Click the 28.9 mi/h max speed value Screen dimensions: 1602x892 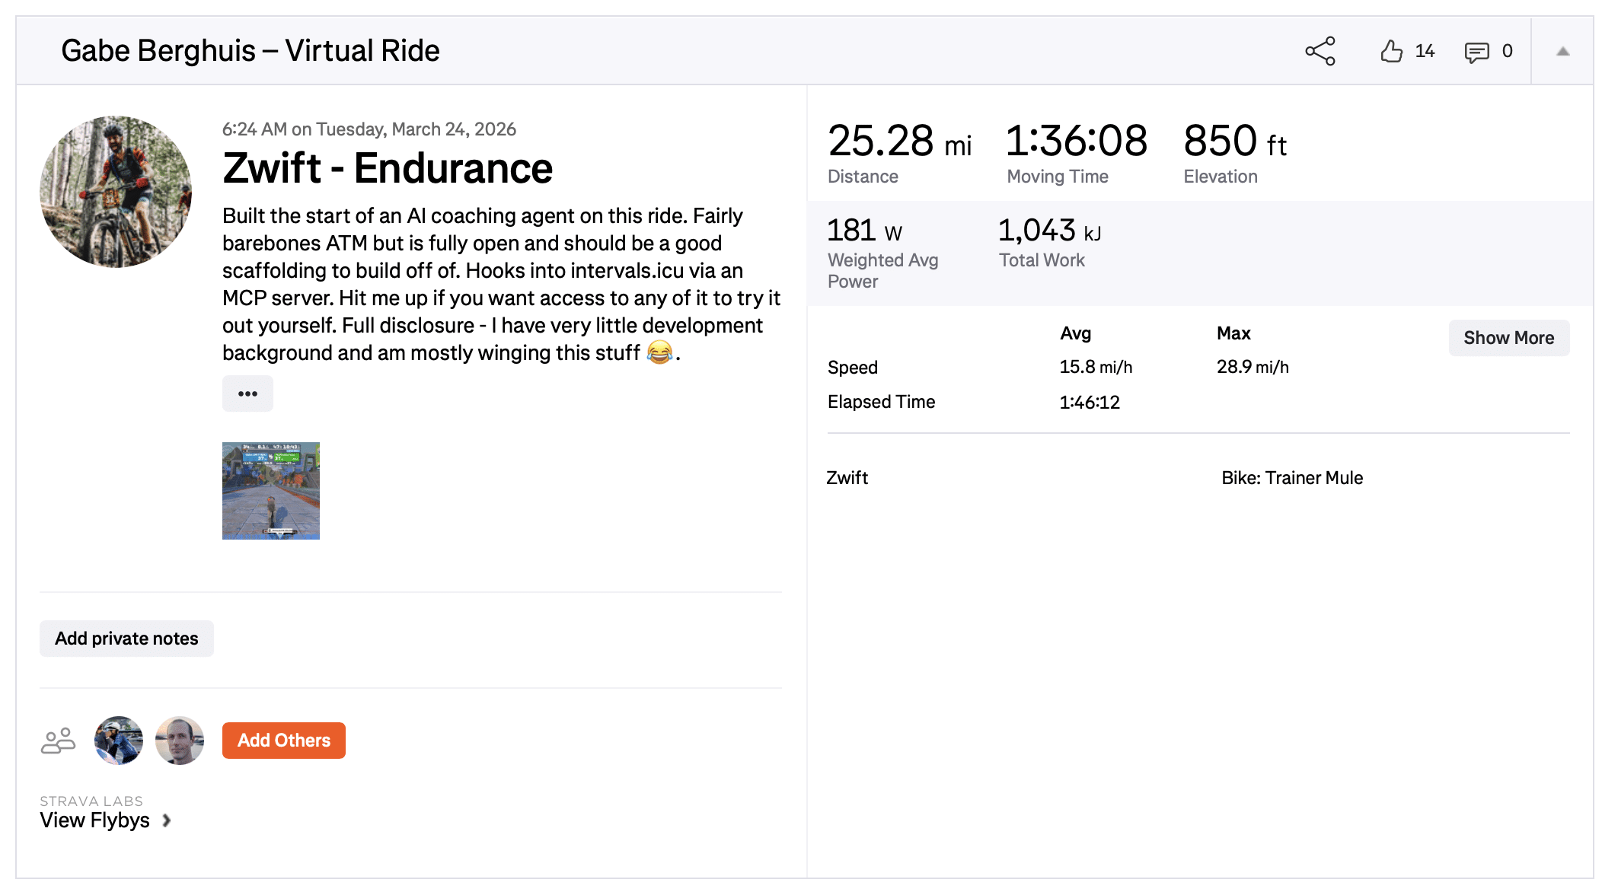coord(1253,367)
